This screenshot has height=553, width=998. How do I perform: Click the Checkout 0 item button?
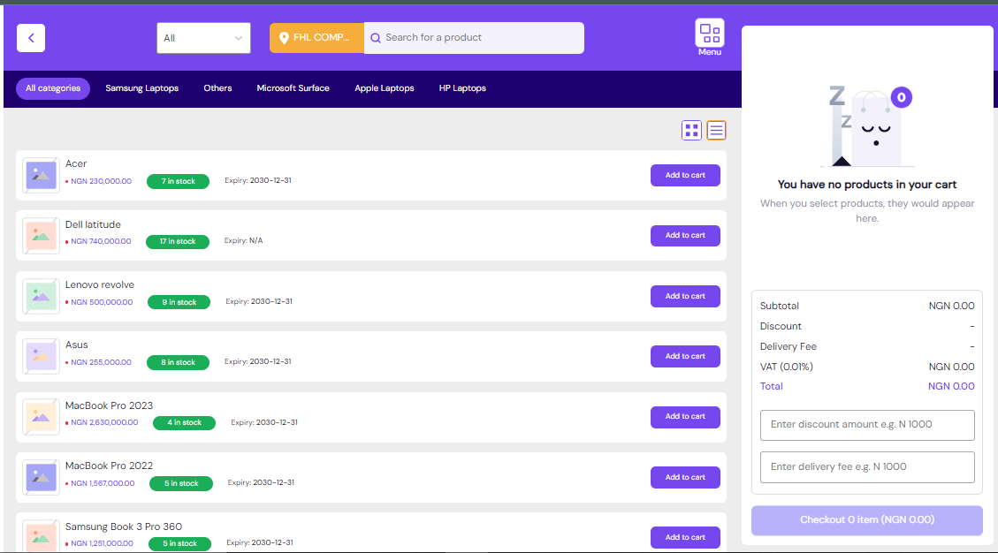click(x=867, y=520)
